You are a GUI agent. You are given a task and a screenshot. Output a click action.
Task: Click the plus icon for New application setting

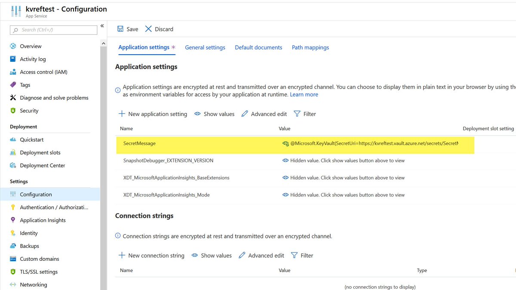[x=122, y=114]
